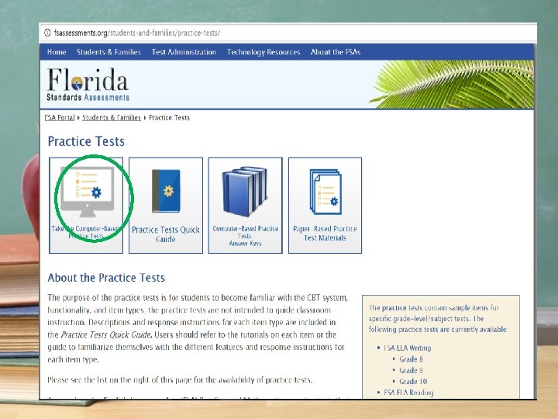Click the paper documents icon

point(325,192)
